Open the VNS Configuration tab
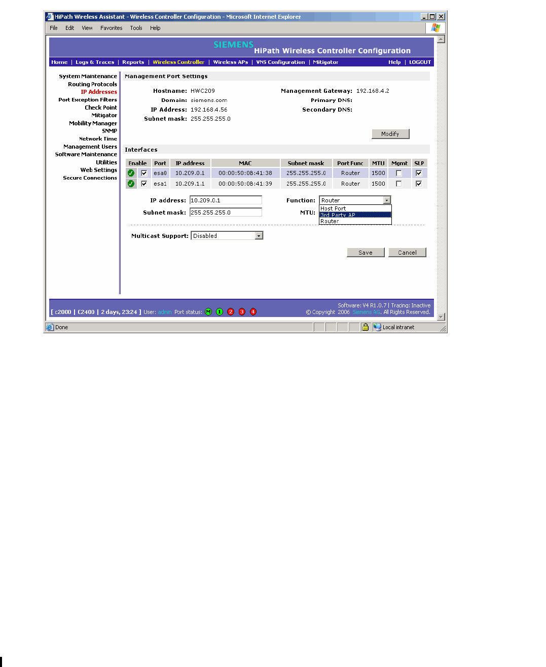This screenshot has width=546, height=667. (280, 62)
